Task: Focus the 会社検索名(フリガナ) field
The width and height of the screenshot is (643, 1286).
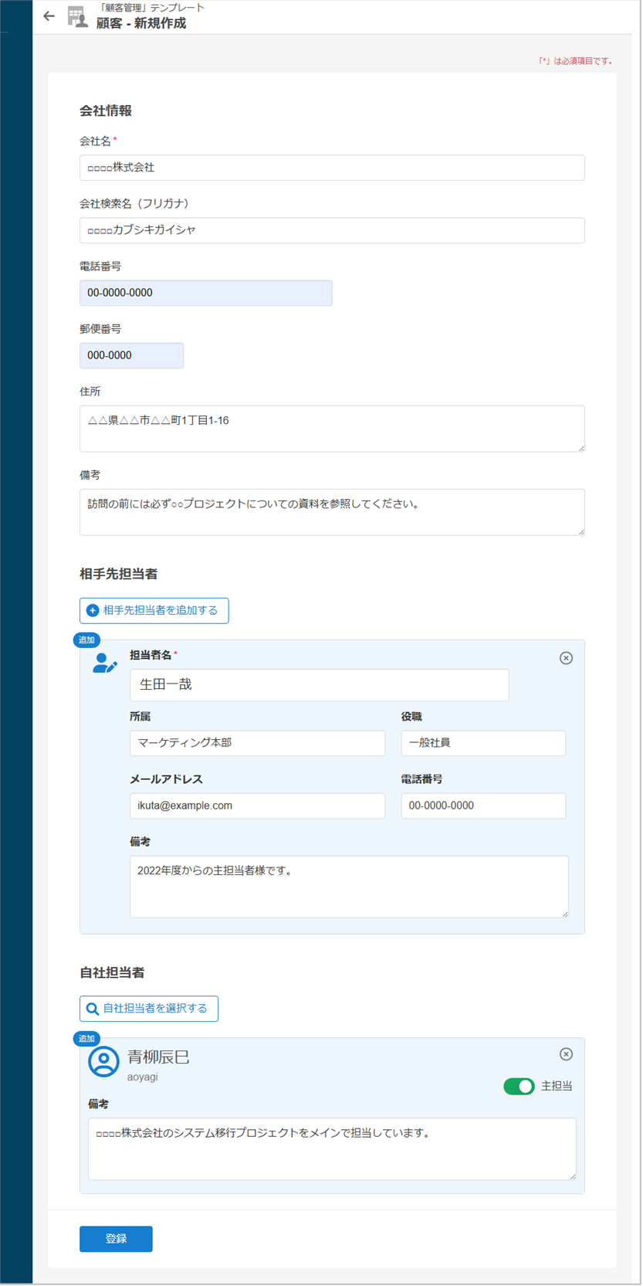Action: pos(332,230)
